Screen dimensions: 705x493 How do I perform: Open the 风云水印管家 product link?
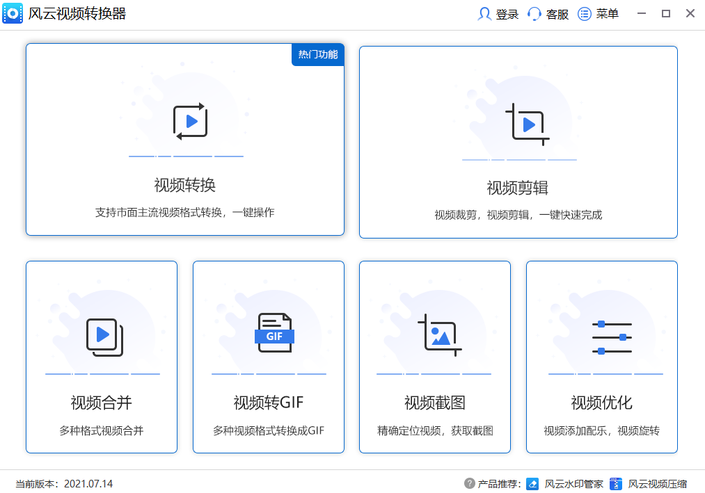click(x=573, y=484)
